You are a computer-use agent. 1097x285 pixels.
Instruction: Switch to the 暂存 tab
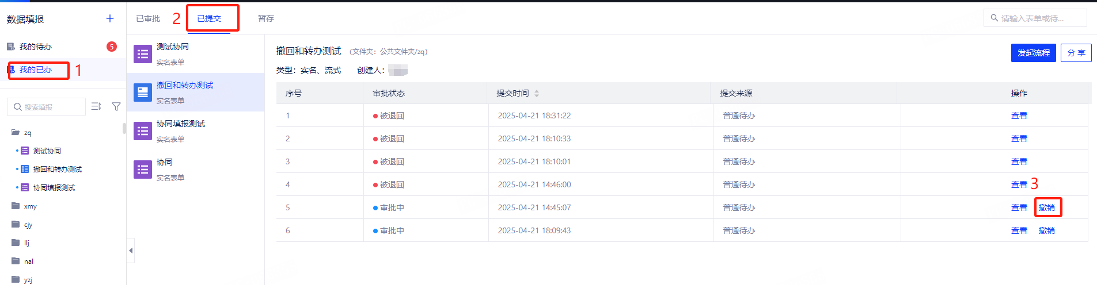coord(266,18)
